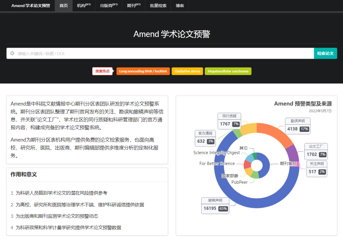
Task: Click the Hepatocellular carcinoma tag
Action: click(x=228, y=71)
